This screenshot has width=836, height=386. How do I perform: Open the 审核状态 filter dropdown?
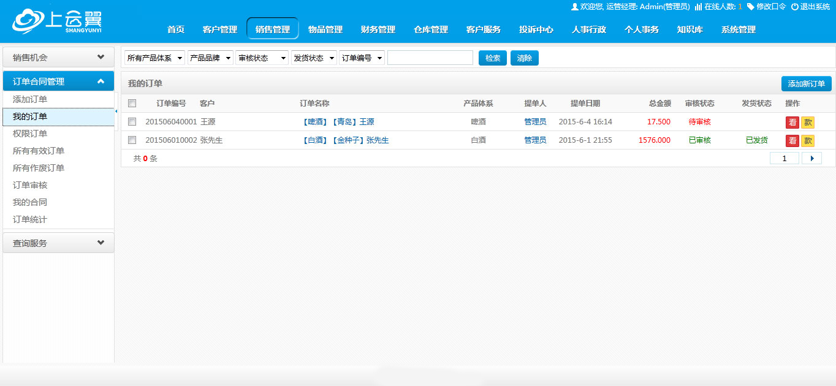coord(262,58)
